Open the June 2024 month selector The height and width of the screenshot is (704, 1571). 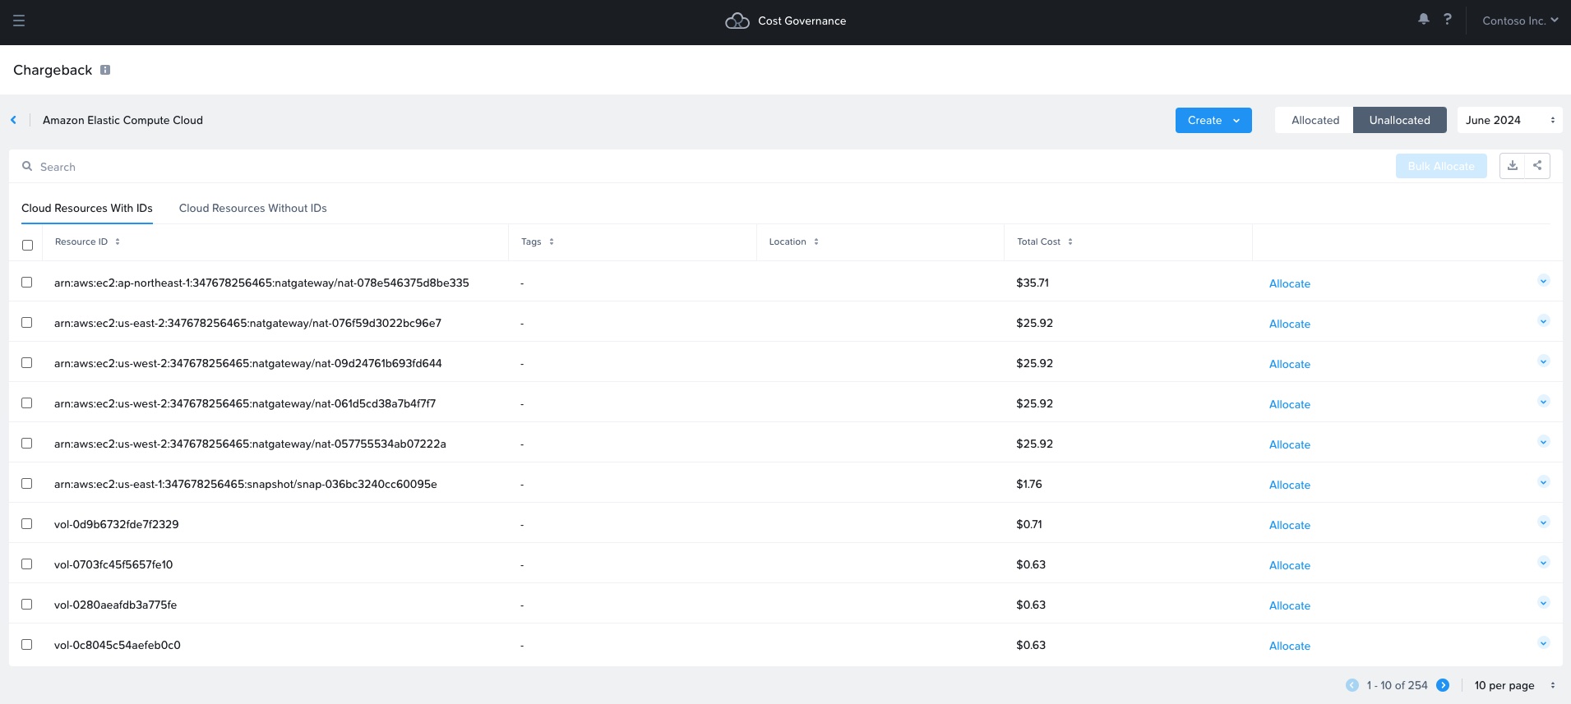(x=1509, y=120)
